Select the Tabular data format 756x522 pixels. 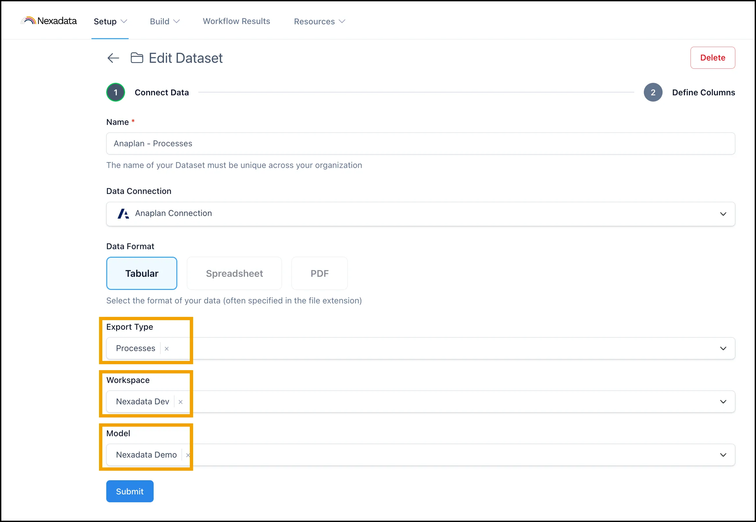142,273
